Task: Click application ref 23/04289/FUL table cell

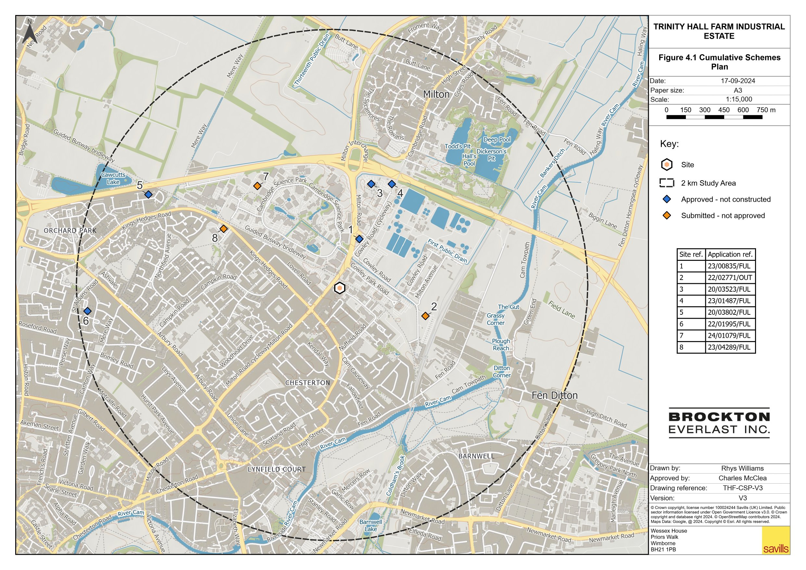Action: [x=730, y=347]
